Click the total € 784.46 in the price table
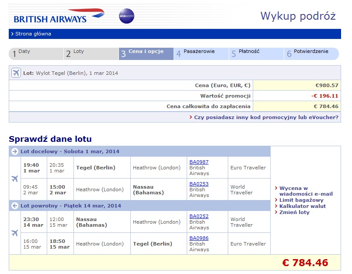This screenshot has height=274, width=352. click(326, 106)
